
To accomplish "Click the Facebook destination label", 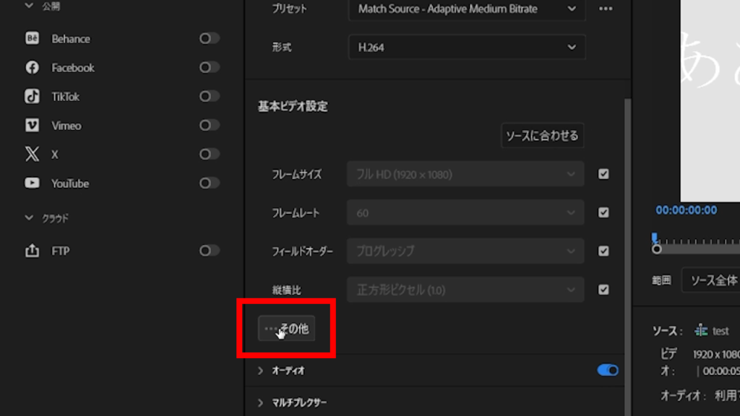I will 73,68.
